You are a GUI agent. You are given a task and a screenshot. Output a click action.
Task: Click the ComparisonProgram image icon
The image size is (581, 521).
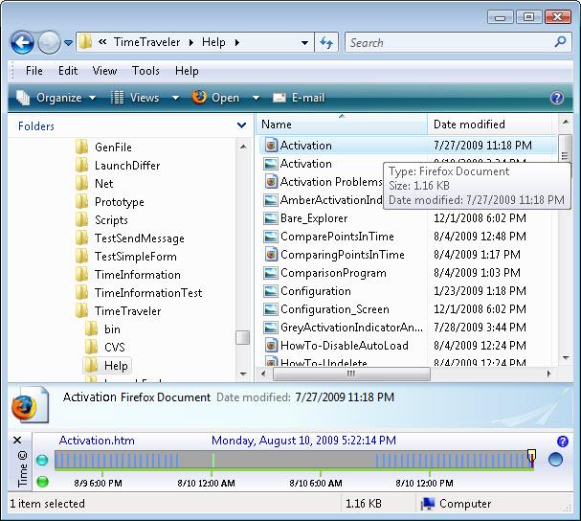click(x=271, y=273)
